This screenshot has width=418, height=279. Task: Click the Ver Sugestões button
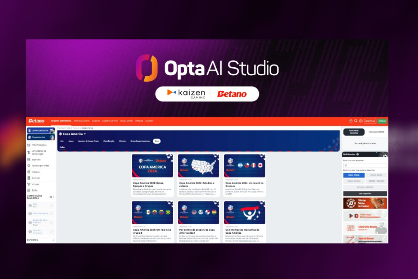[x=365, y=194]
